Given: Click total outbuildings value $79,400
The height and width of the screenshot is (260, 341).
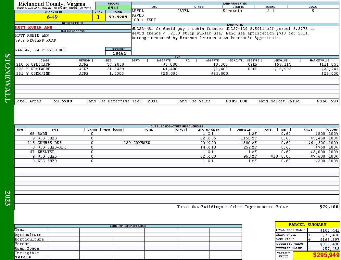Looking at the screenshot, I should pos(329,207).
